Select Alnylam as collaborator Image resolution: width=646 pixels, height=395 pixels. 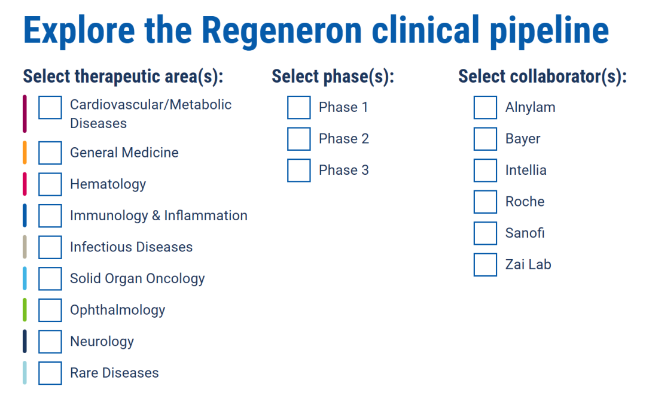485,108
